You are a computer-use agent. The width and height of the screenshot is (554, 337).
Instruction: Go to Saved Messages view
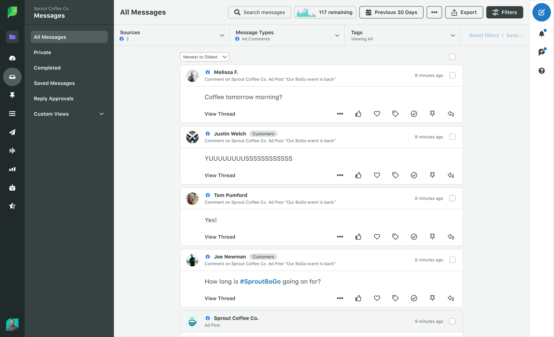pyautogui.click(x=54, y=83)
